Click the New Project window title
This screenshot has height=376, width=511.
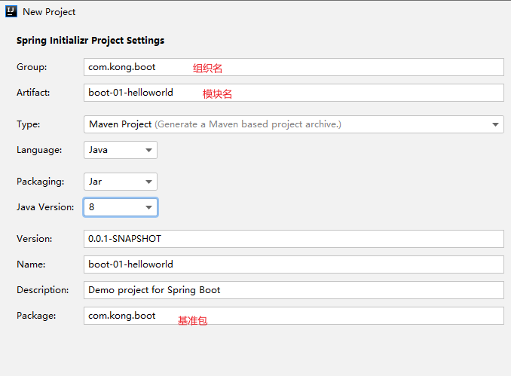49,12
